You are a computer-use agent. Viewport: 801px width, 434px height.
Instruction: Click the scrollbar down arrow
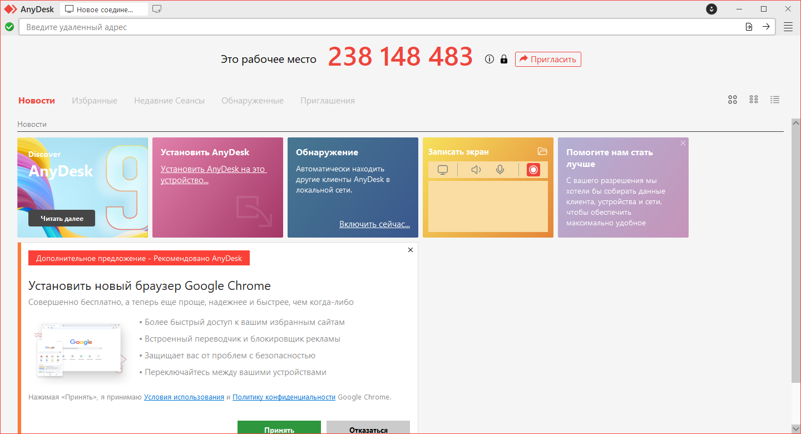pyautogui.click(x=796, y=429)
